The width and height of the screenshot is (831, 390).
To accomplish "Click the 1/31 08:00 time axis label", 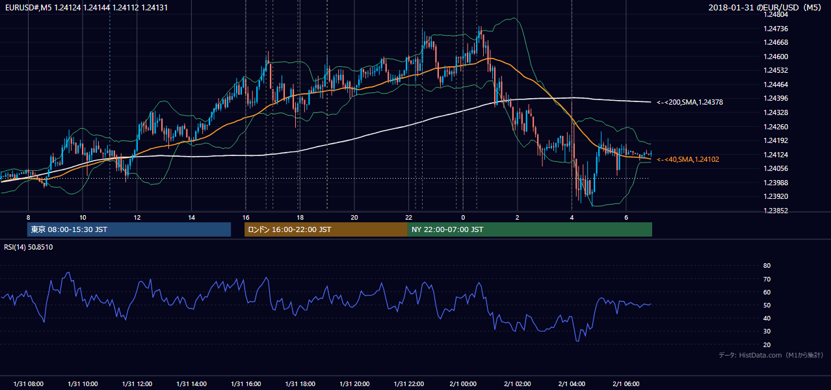I will point(28,384).
